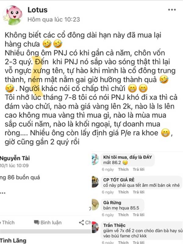The image size is (183, 244).
Task: Click the crying emoji in first comment
Action: [125, 163]
